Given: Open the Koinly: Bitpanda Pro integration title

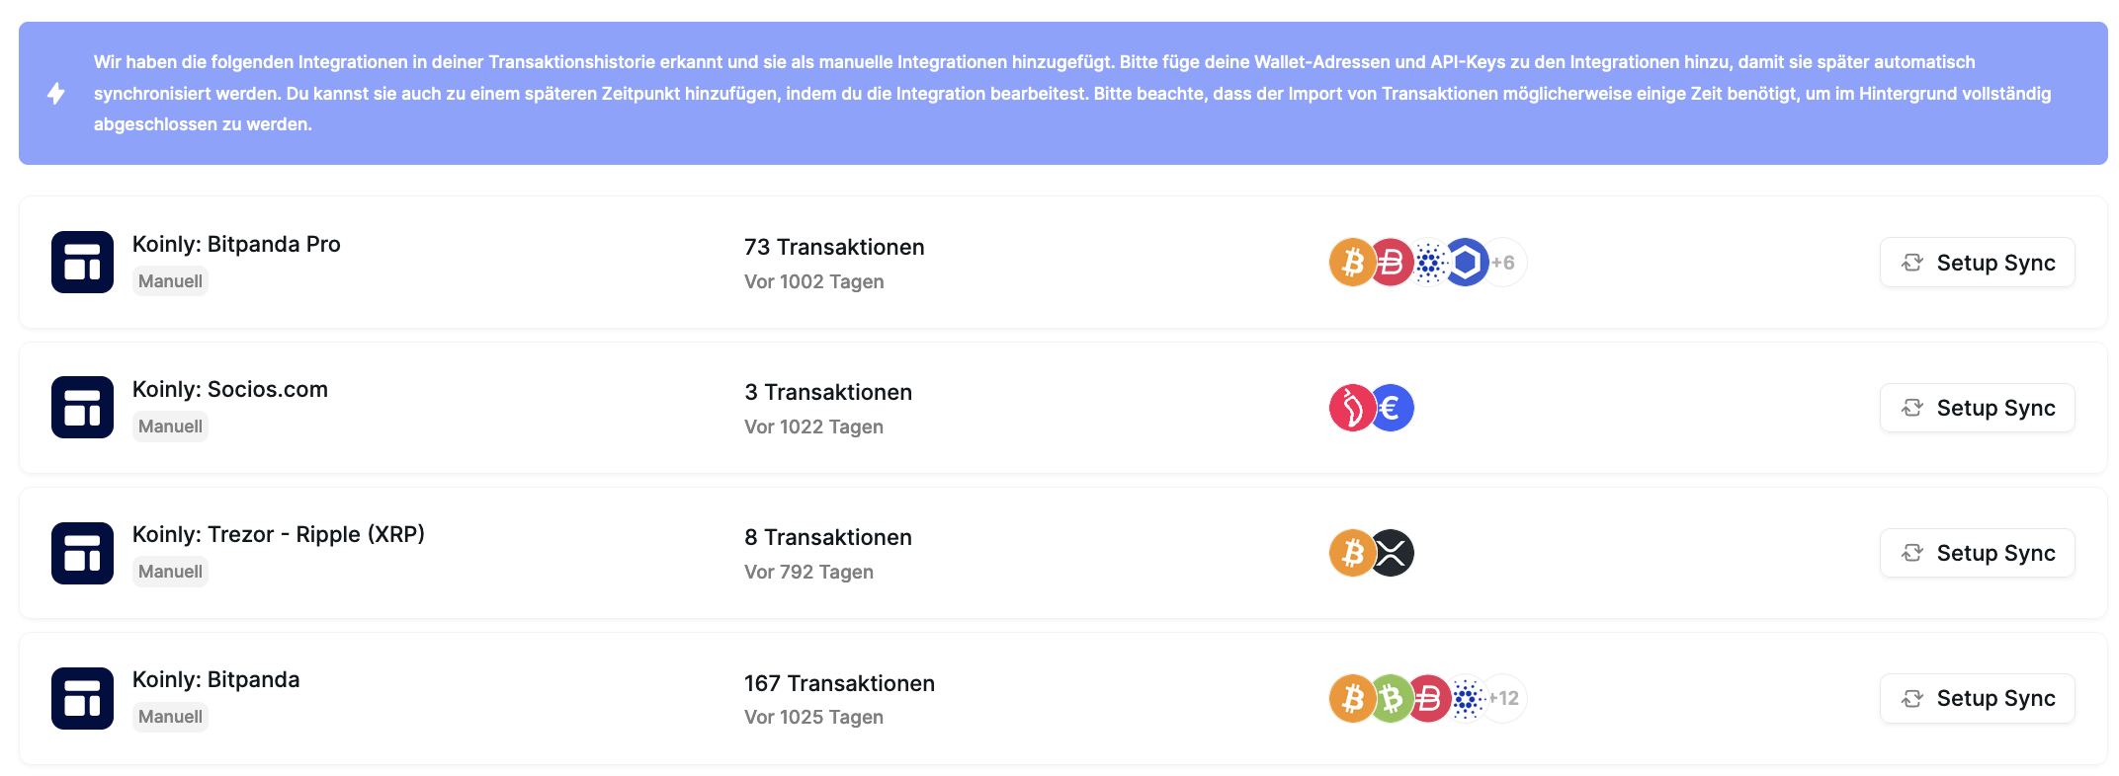Looking at the screenshot, I should [x=236, y=244].
